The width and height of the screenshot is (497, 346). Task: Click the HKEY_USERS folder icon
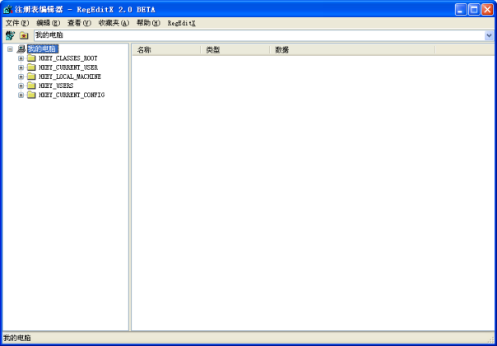click(31, 85)
